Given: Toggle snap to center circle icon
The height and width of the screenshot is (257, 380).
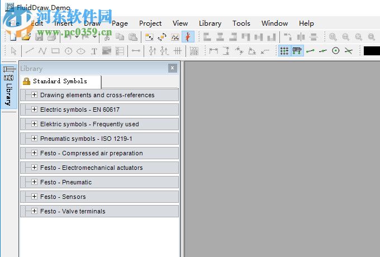Looking at the screenshot, I should pyautogui.click(x=336, y=51).
